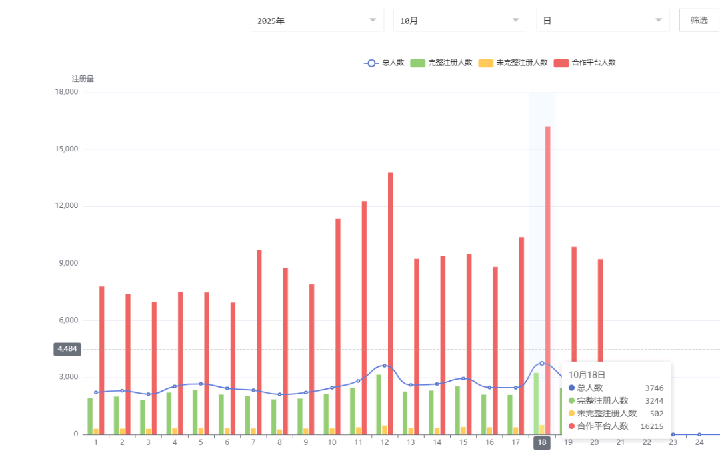This screenshot has width=720, height=457.
Task: Click the x-axis label 18
Action: click(542, 442)
